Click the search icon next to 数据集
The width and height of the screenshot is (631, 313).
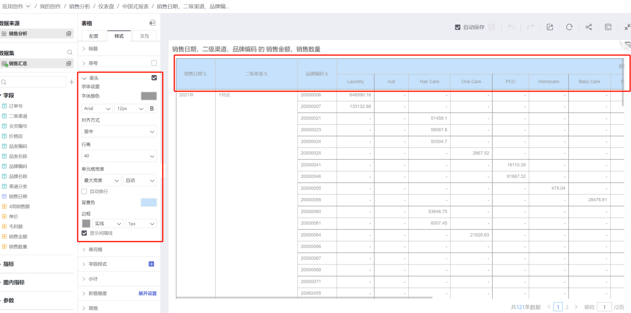click(70, 52)
